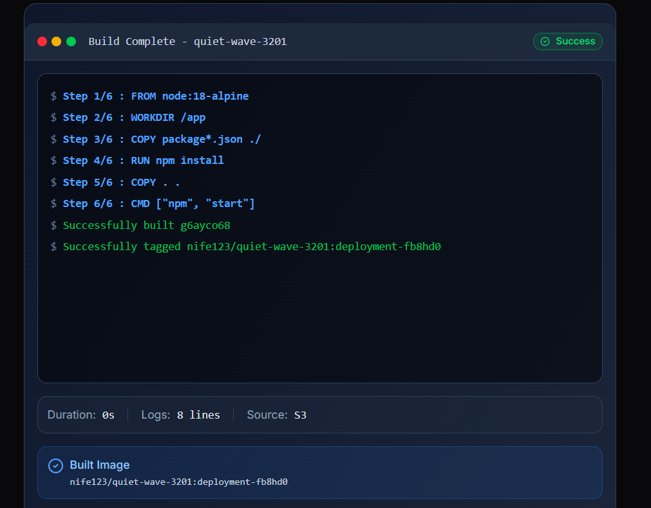The width and height of the screenshot is (651, 508).
Task: Click the Successfully built g6ayco68 line
Action: pos(146,225)
